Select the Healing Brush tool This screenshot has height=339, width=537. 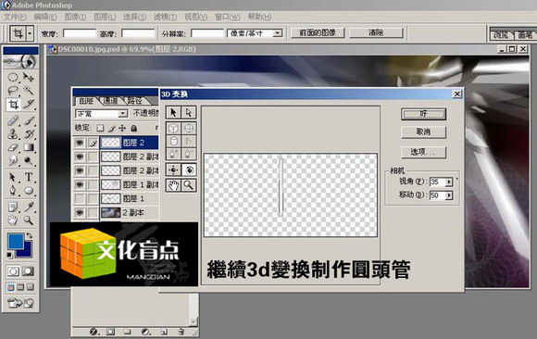tap(13, 120)
